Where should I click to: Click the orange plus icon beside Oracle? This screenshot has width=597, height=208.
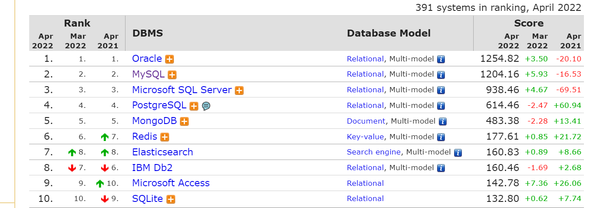tap(170, 59)
